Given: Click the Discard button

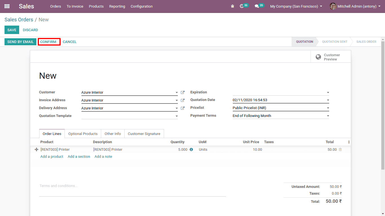Looking at the screenshot, I should [x=30, y=30].
